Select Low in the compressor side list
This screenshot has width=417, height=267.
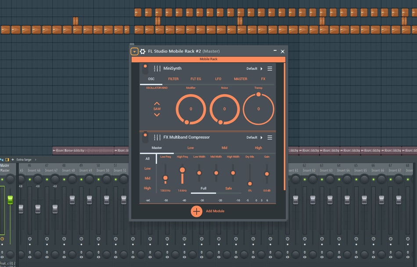point(147,169)
